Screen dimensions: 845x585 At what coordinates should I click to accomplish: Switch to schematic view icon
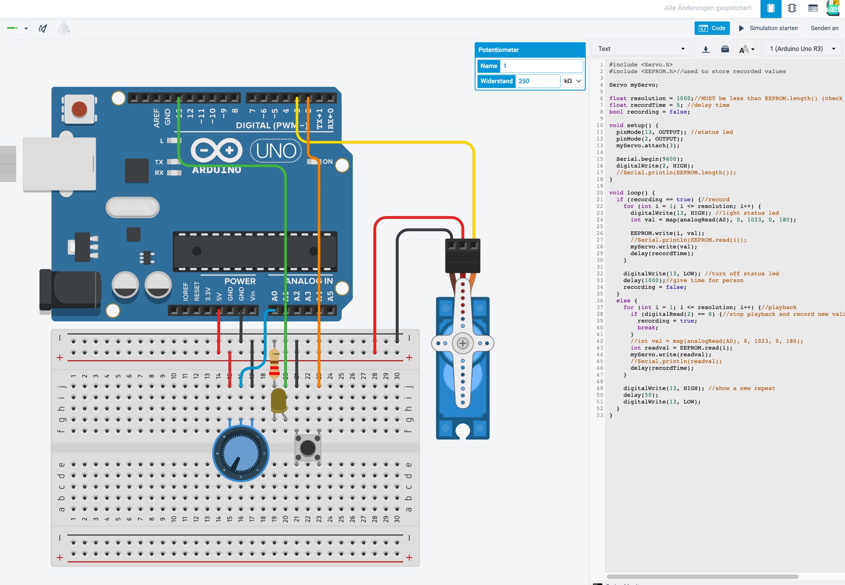coord(792,8)
